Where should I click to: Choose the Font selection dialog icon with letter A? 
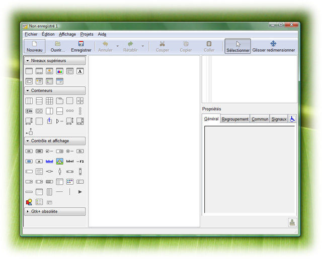80,71
